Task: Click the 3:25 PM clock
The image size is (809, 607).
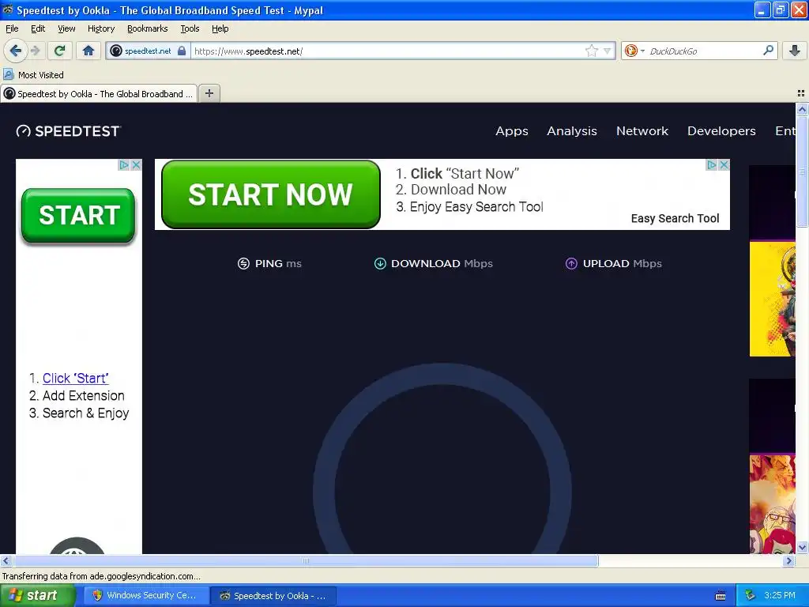Action: pyautogui.click(x=780, y=596)
